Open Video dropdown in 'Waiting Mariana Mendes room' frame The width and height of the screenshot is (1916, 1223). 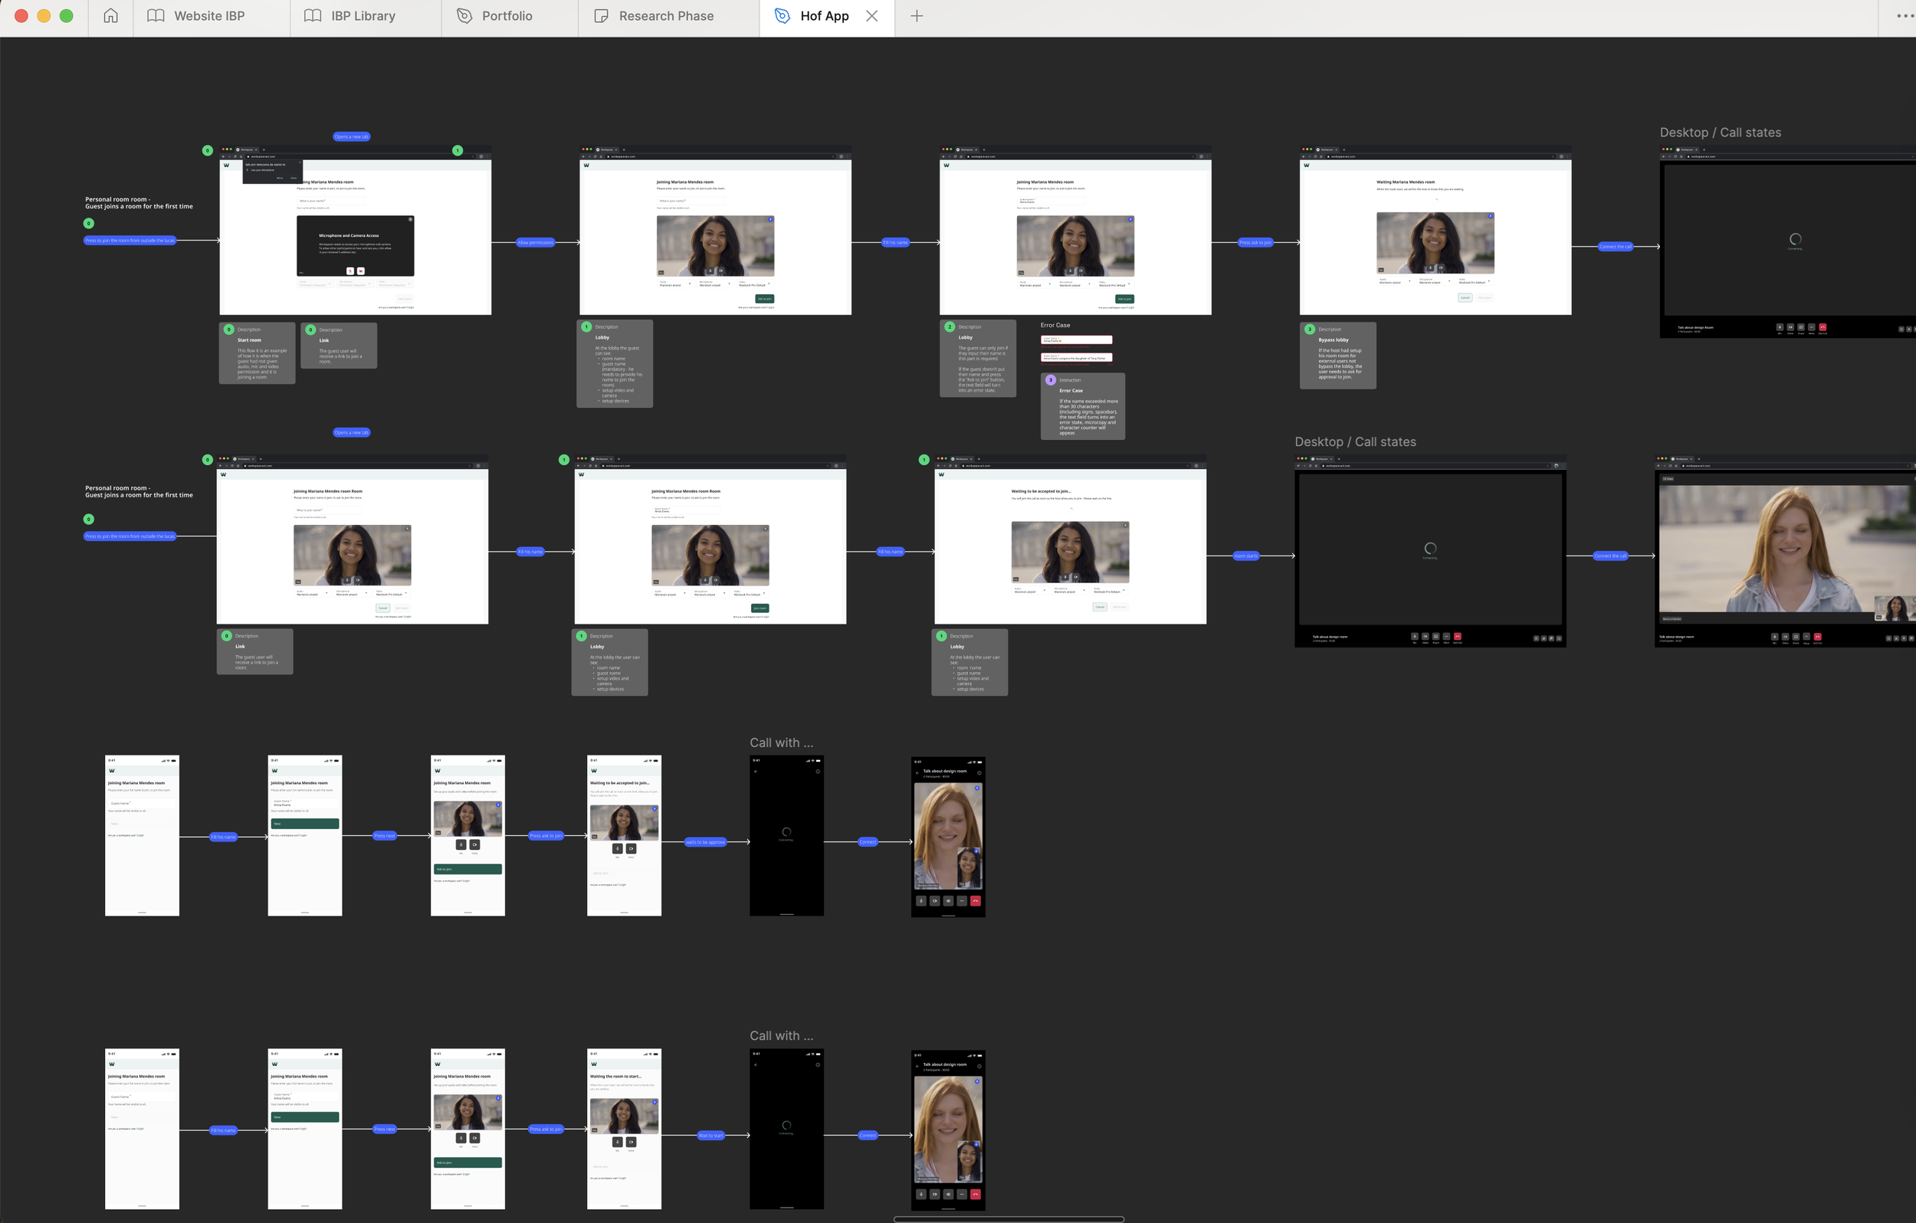point(1475,282)
